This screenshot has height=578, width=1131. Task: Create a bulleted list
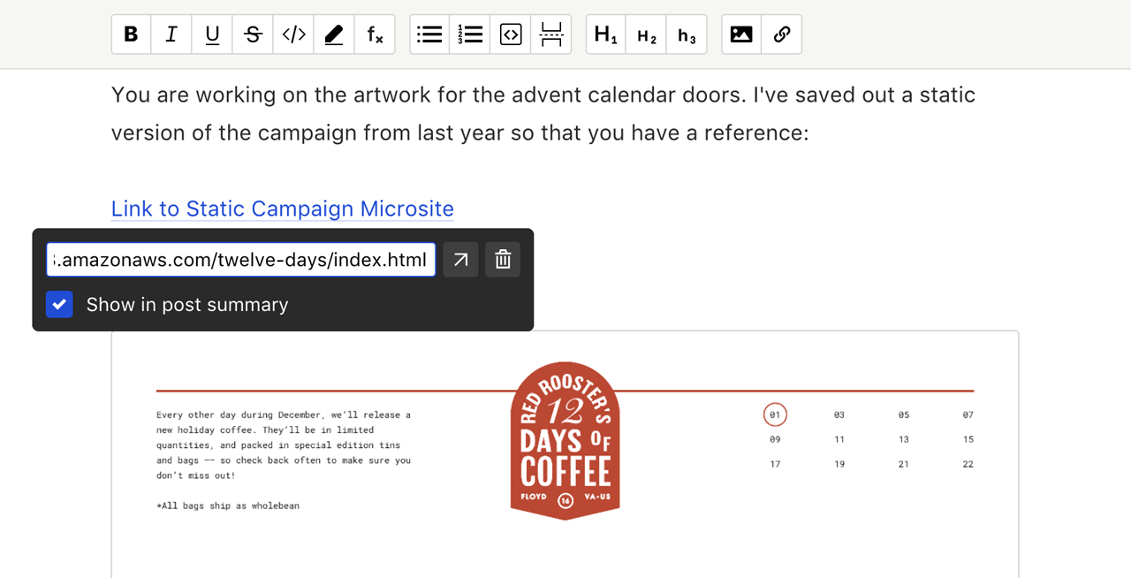coord(429,34)
